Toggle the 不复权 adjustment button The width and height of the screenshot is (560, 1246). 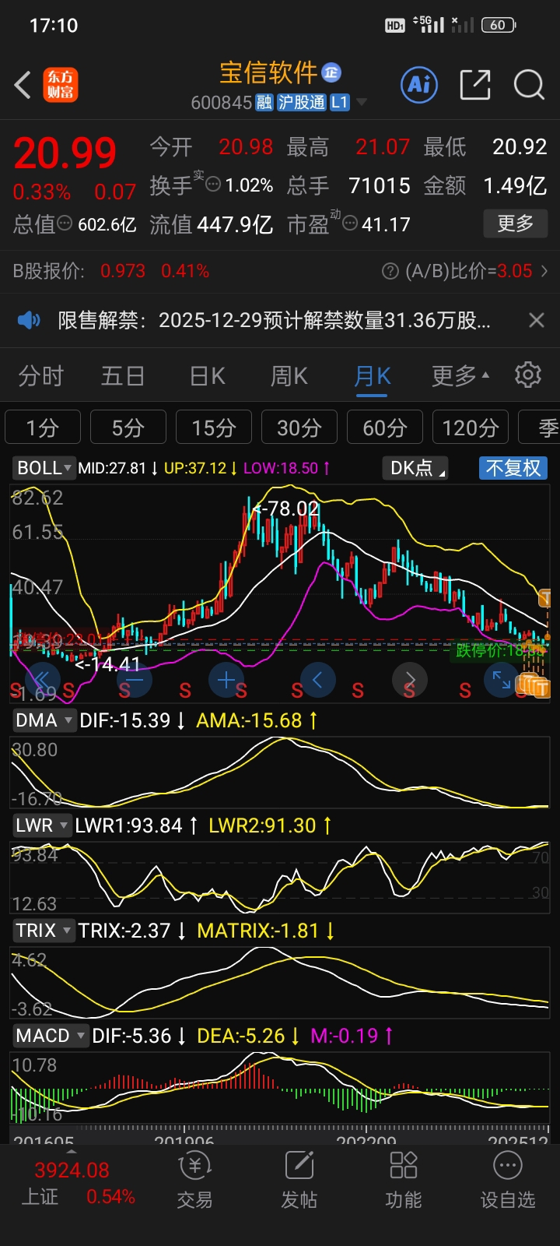coord(513,468)
